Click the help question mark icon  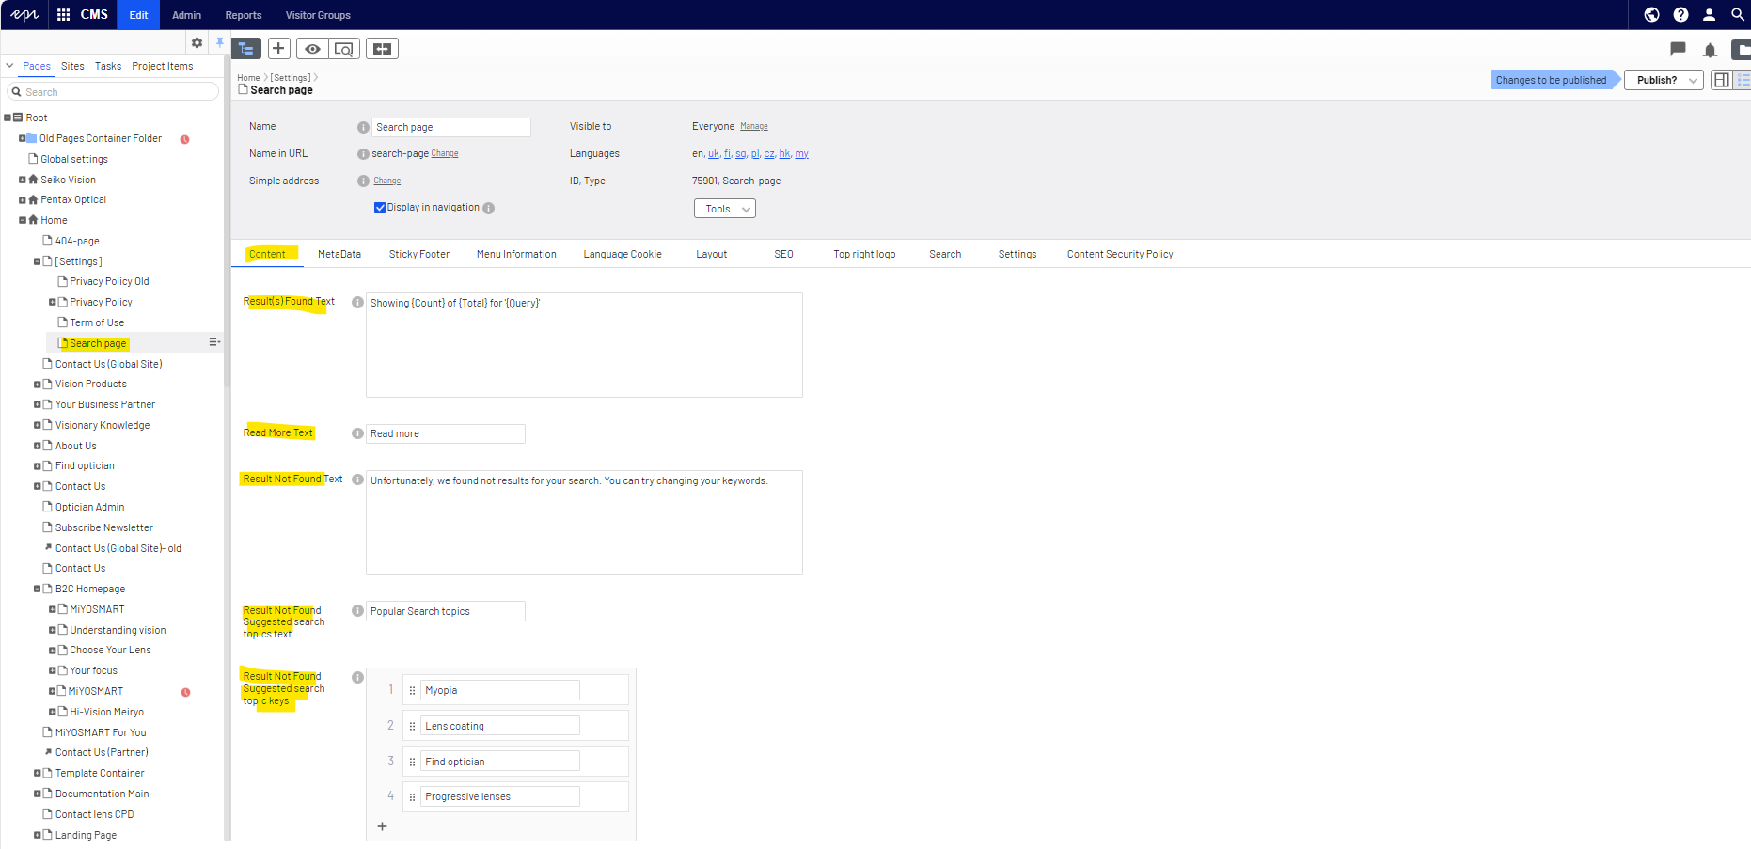[x=1680, y=15]
